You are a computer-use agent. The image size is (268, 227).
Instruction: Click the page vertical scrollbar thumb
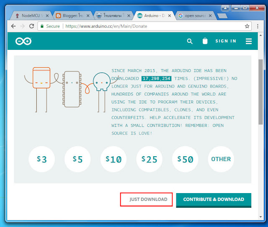[x=260, y=92]
